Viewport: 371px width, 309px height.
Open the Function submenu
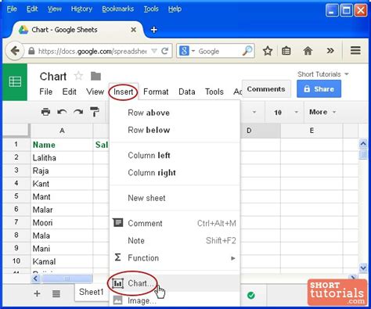(x=175, y=258)
